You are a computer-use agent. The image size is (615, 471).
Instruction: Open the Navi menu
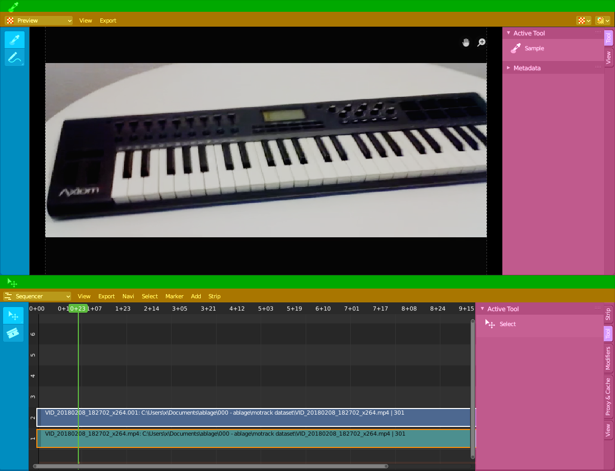point(128,296)
